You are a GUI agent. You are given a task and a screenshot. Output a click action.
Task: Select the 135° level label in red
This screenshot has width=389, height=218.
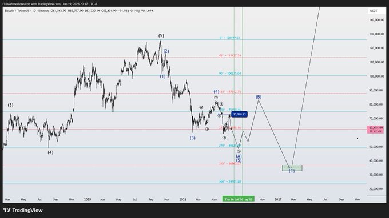(231, 92)
